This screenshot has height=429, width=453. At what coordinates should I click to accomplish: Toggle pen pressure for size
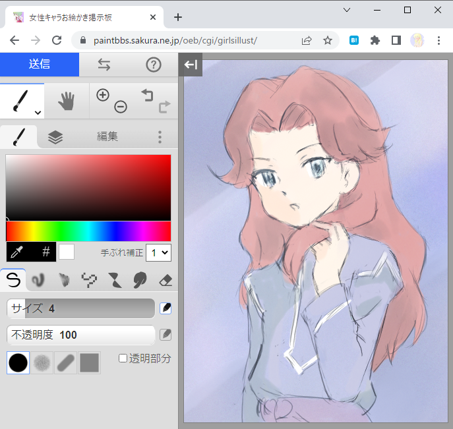(166, 308)
